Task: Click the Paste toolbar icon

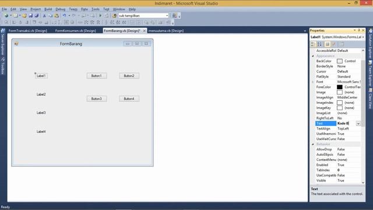Action: [x=57, y=16]
